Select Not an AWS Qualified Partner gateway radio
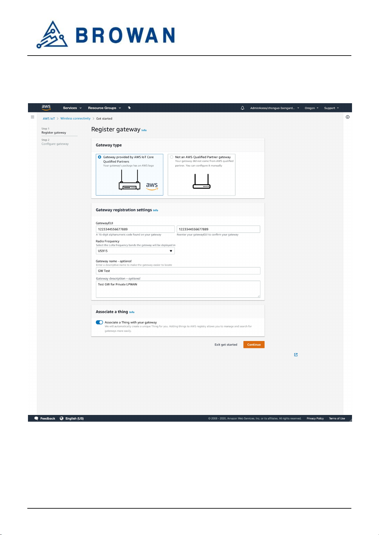The image size is (379, 535). click(x=172, y=157)
